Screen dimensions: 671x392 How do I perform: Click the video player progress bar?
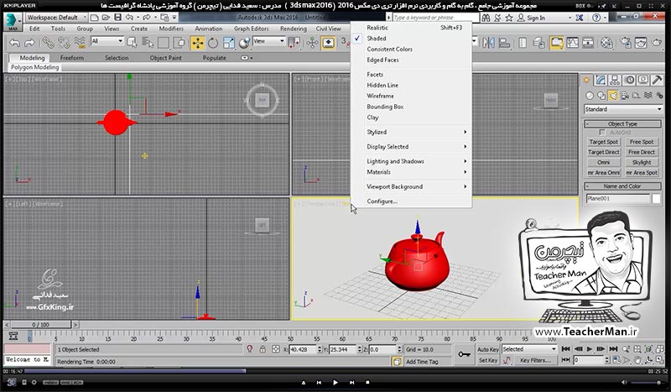click(x=335, y=371)
